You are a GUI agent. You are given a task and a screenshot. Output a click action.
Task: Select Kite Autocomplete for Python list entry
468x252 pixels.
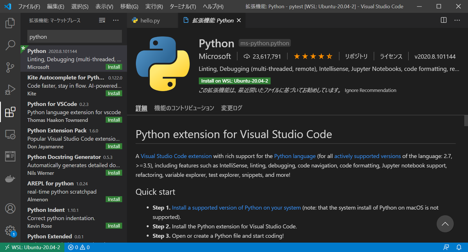(74, 85)
